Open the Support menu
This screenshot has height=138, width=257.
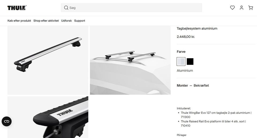pos(80,21)
